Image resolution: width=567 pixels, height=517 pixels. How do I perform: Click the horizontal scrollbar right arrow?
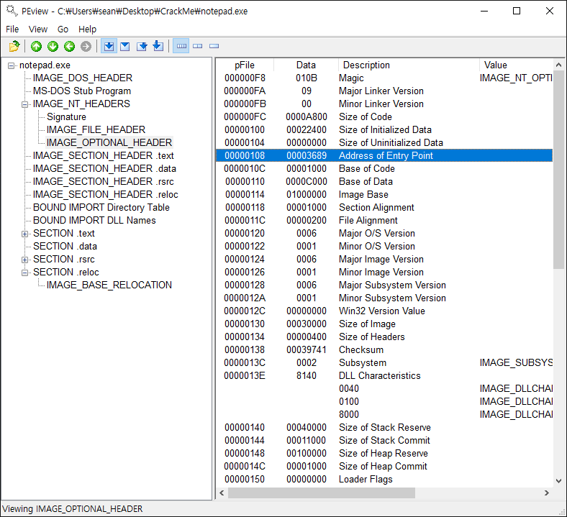click(x=547, y=493)
